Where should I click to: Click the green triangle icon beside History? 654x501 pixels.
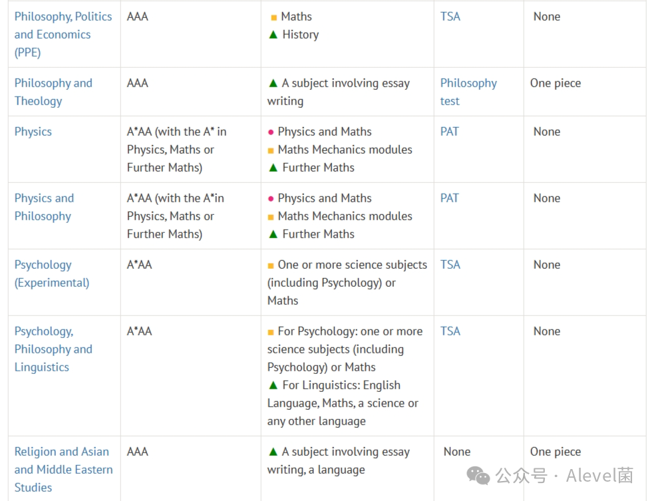coord(273,35)
